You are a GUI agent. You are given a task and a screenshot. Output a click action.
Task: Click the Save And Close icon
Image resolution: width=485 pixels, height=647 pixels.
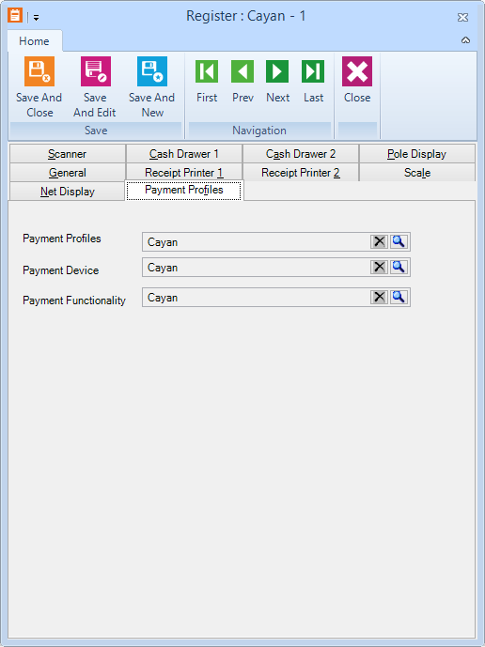(39, 71)
